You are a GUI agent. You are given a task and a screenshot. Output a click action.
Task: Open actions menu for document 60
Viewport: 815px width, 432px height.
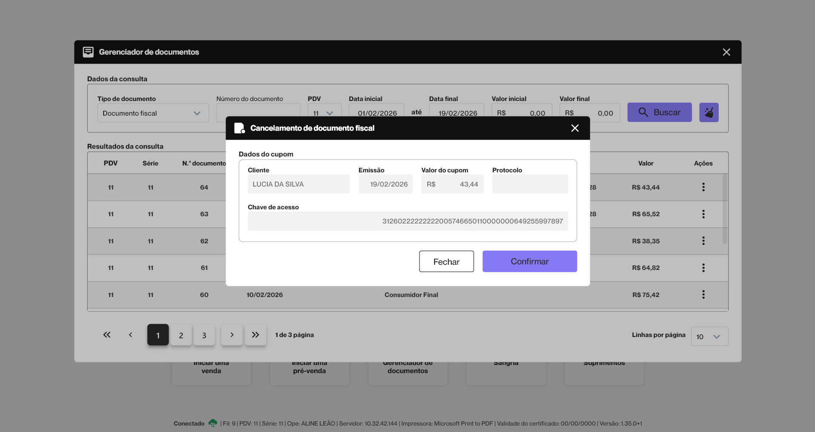(703, 294)
